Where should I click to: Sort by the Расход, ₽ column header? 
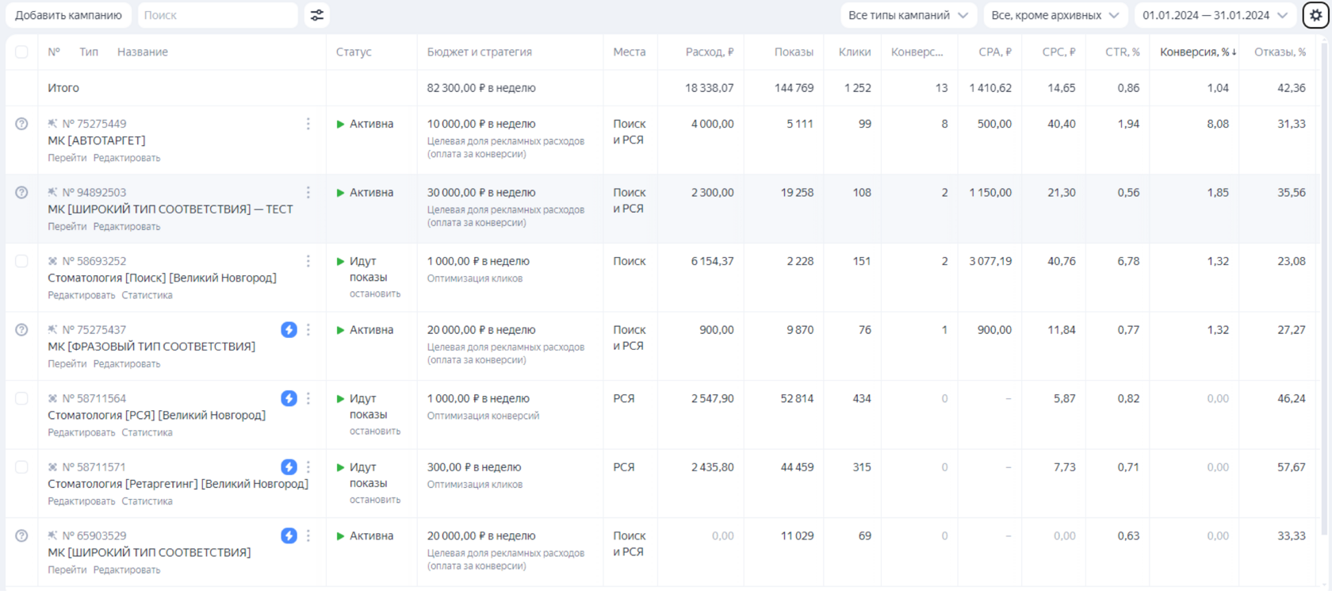709,52
